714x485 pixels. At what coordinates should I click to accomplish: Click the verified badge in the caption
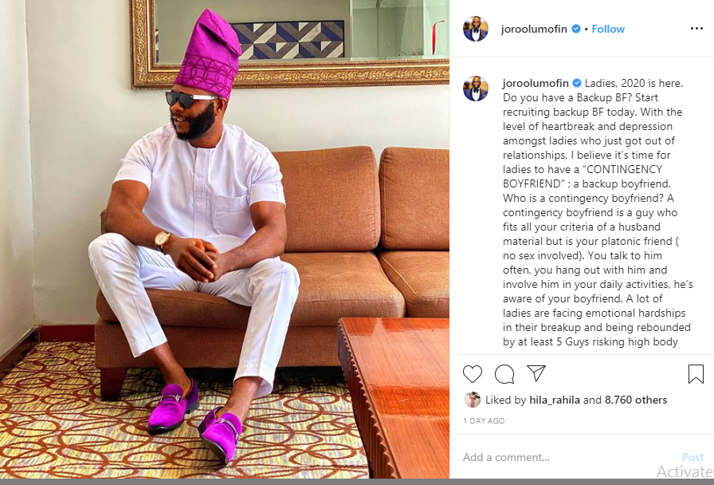(577, 83)
